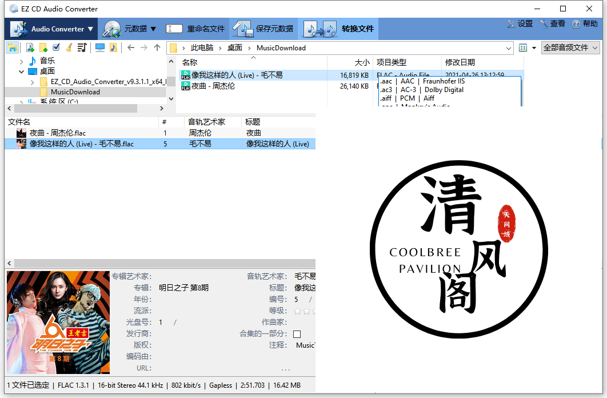Select MusicDownload folder in the tree
This screenshot has height=398, width=607.
tap(75, 92)
